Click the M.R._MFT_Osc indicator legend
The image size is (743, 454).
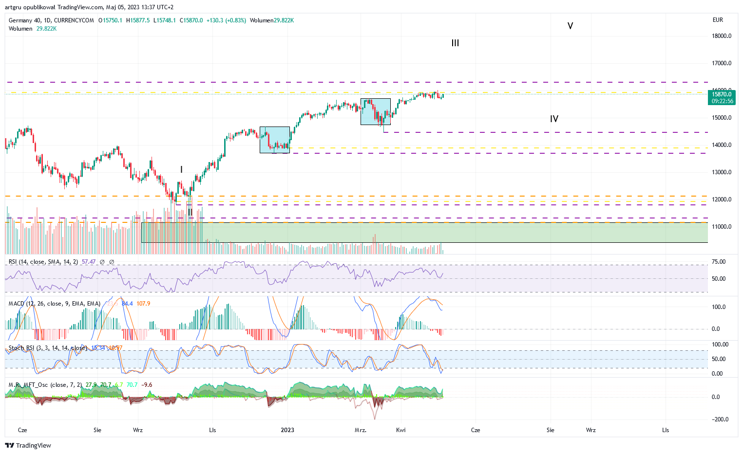click(45, 385)
